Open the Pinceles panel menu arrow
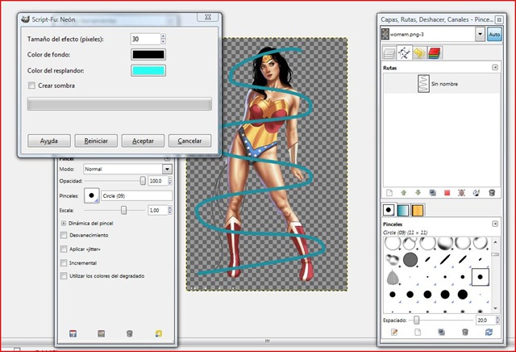The height and width of the screenshot is (352, 516). coord(495,224)
